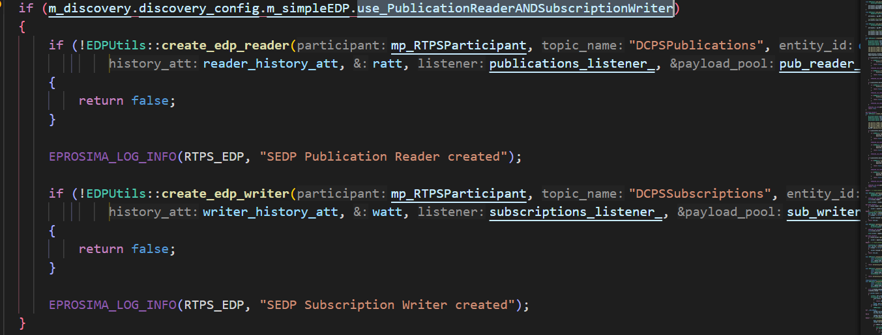Click m_discovery in the if condition
Viewport: 882px width, 335px height.
pyautogui.click(x=90, y=8)
